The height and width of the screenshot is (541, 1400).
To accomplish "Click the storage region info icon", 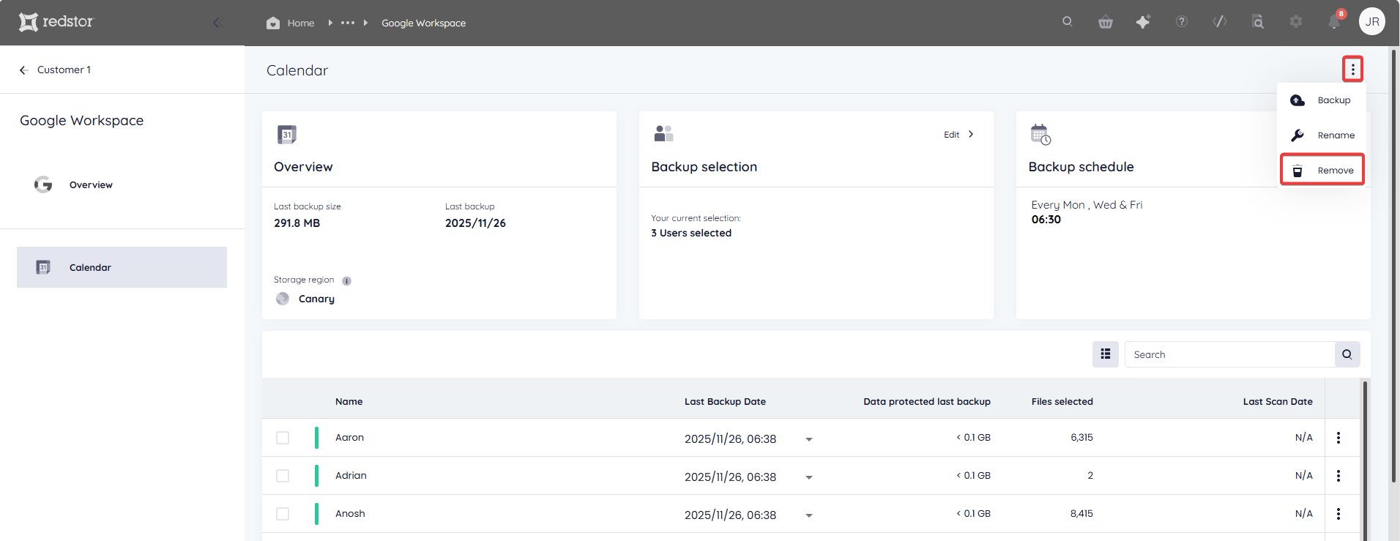I will [x=347, y=281].
